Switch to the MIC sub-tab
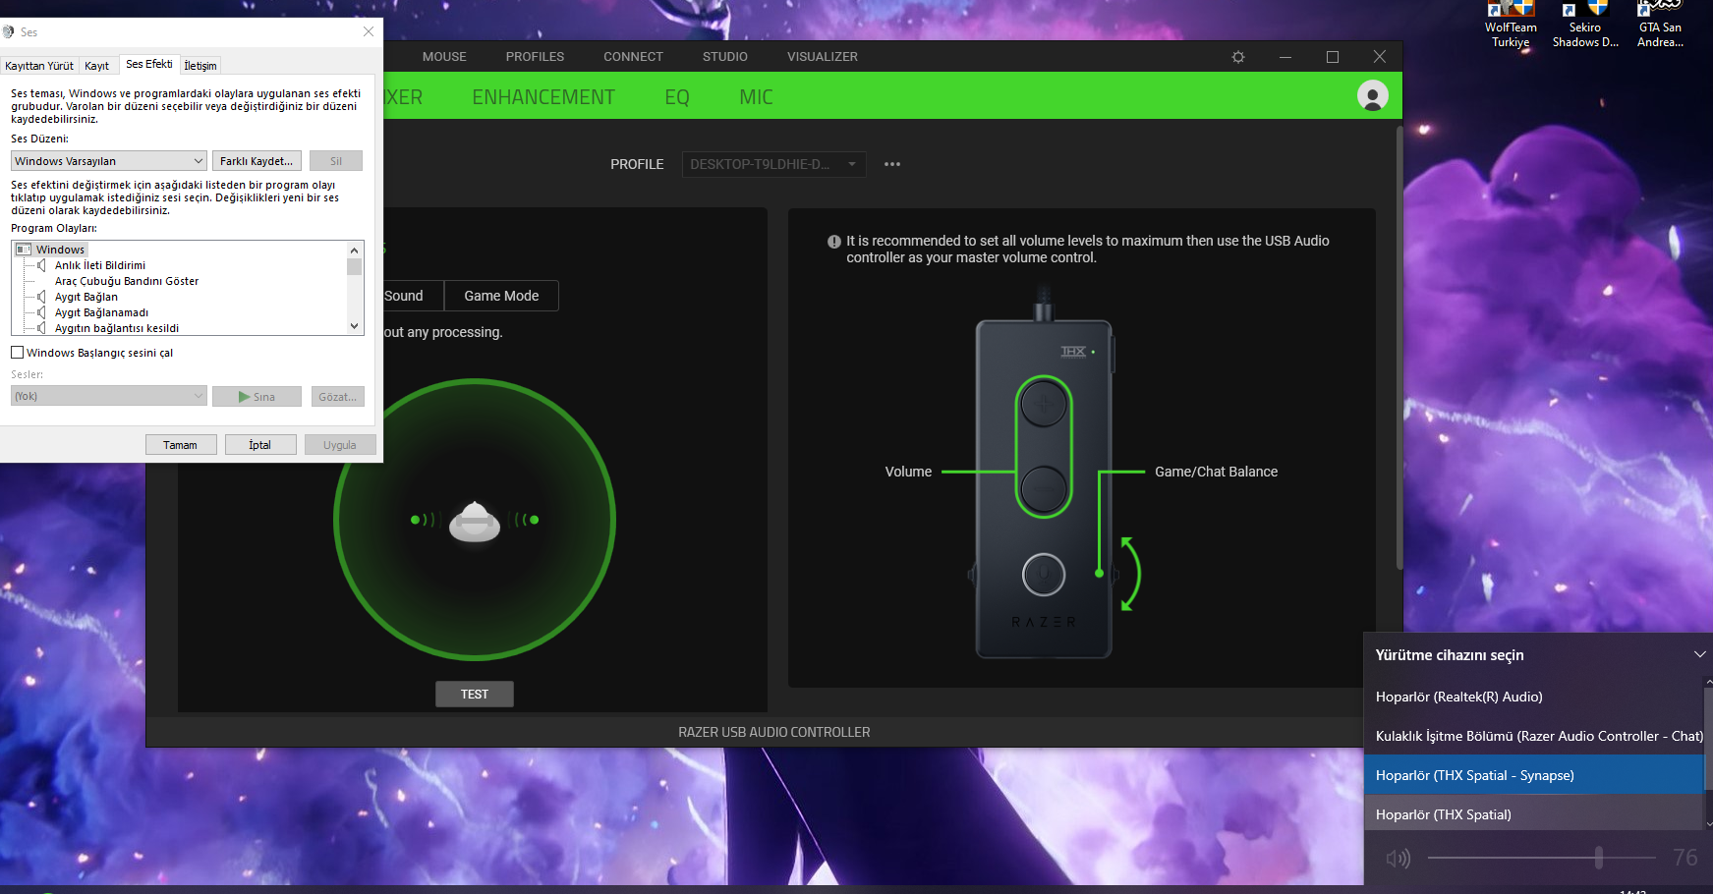This screenshot has height=894, width=1713. point(756,97)
